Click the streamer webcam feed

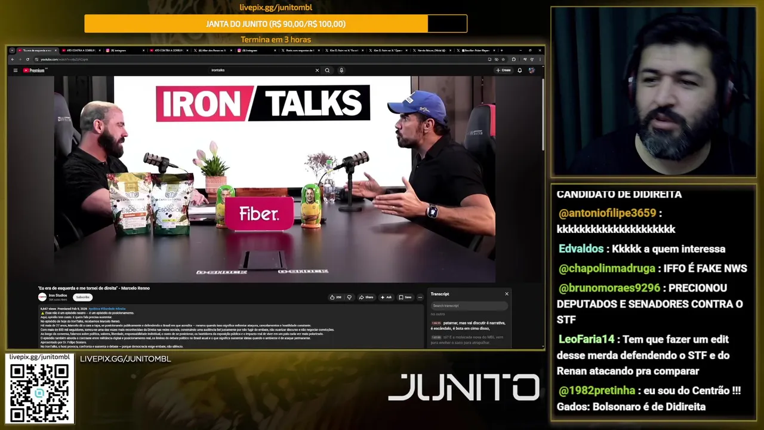(x=654, y=91)
